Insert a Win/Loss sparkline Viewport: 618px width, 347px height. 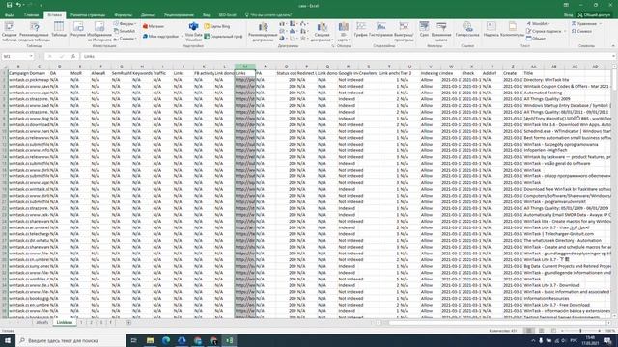[404, 32]
